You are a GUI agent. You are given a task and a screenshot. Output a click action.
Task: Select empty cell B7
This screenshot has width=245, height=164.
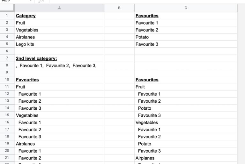119,58
